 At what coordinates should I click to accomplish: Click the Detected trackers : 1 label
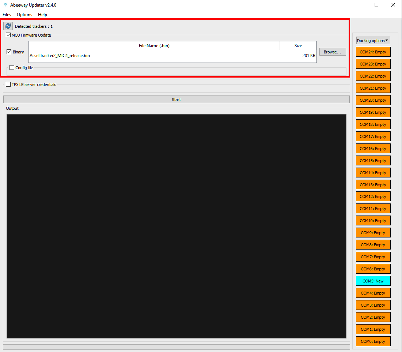coord(34,26)
